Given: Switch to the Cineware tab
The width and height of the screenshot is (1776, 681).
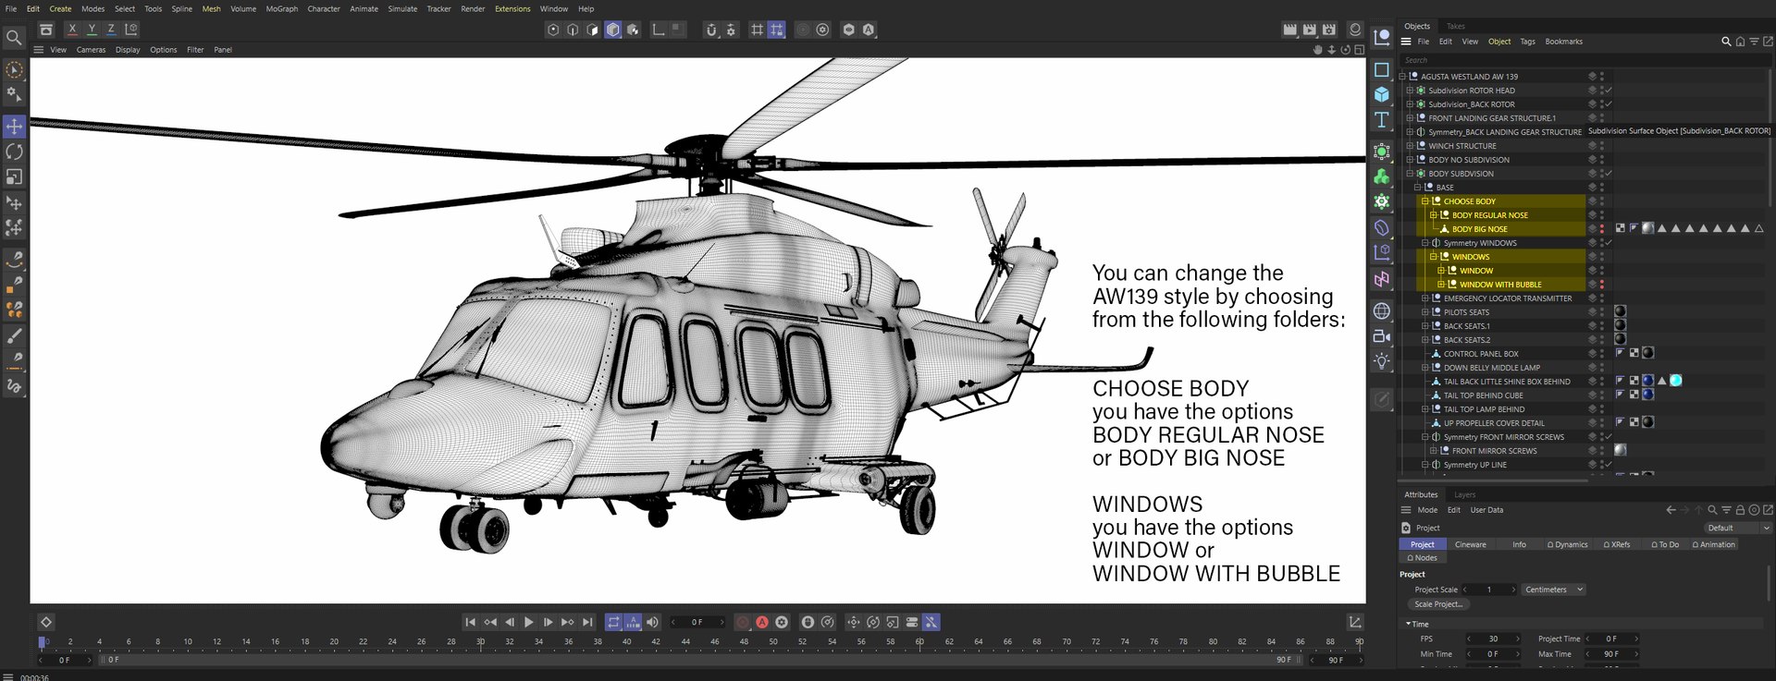Looking at the screenshot, I should [1470, 544].
